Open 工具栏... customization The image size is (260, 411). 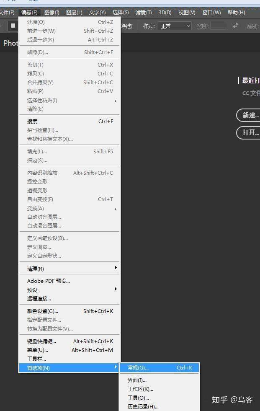coord(70,359)
